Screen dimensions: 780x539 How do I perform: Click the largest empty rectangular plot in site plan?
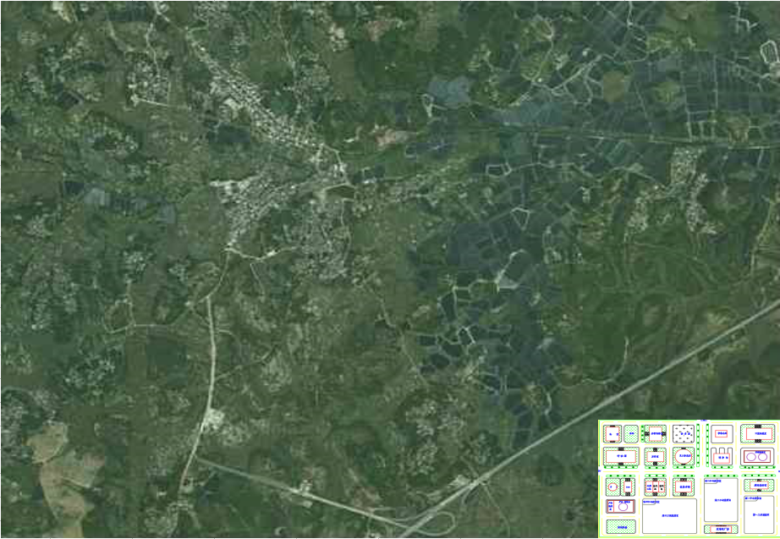[669, 516]
